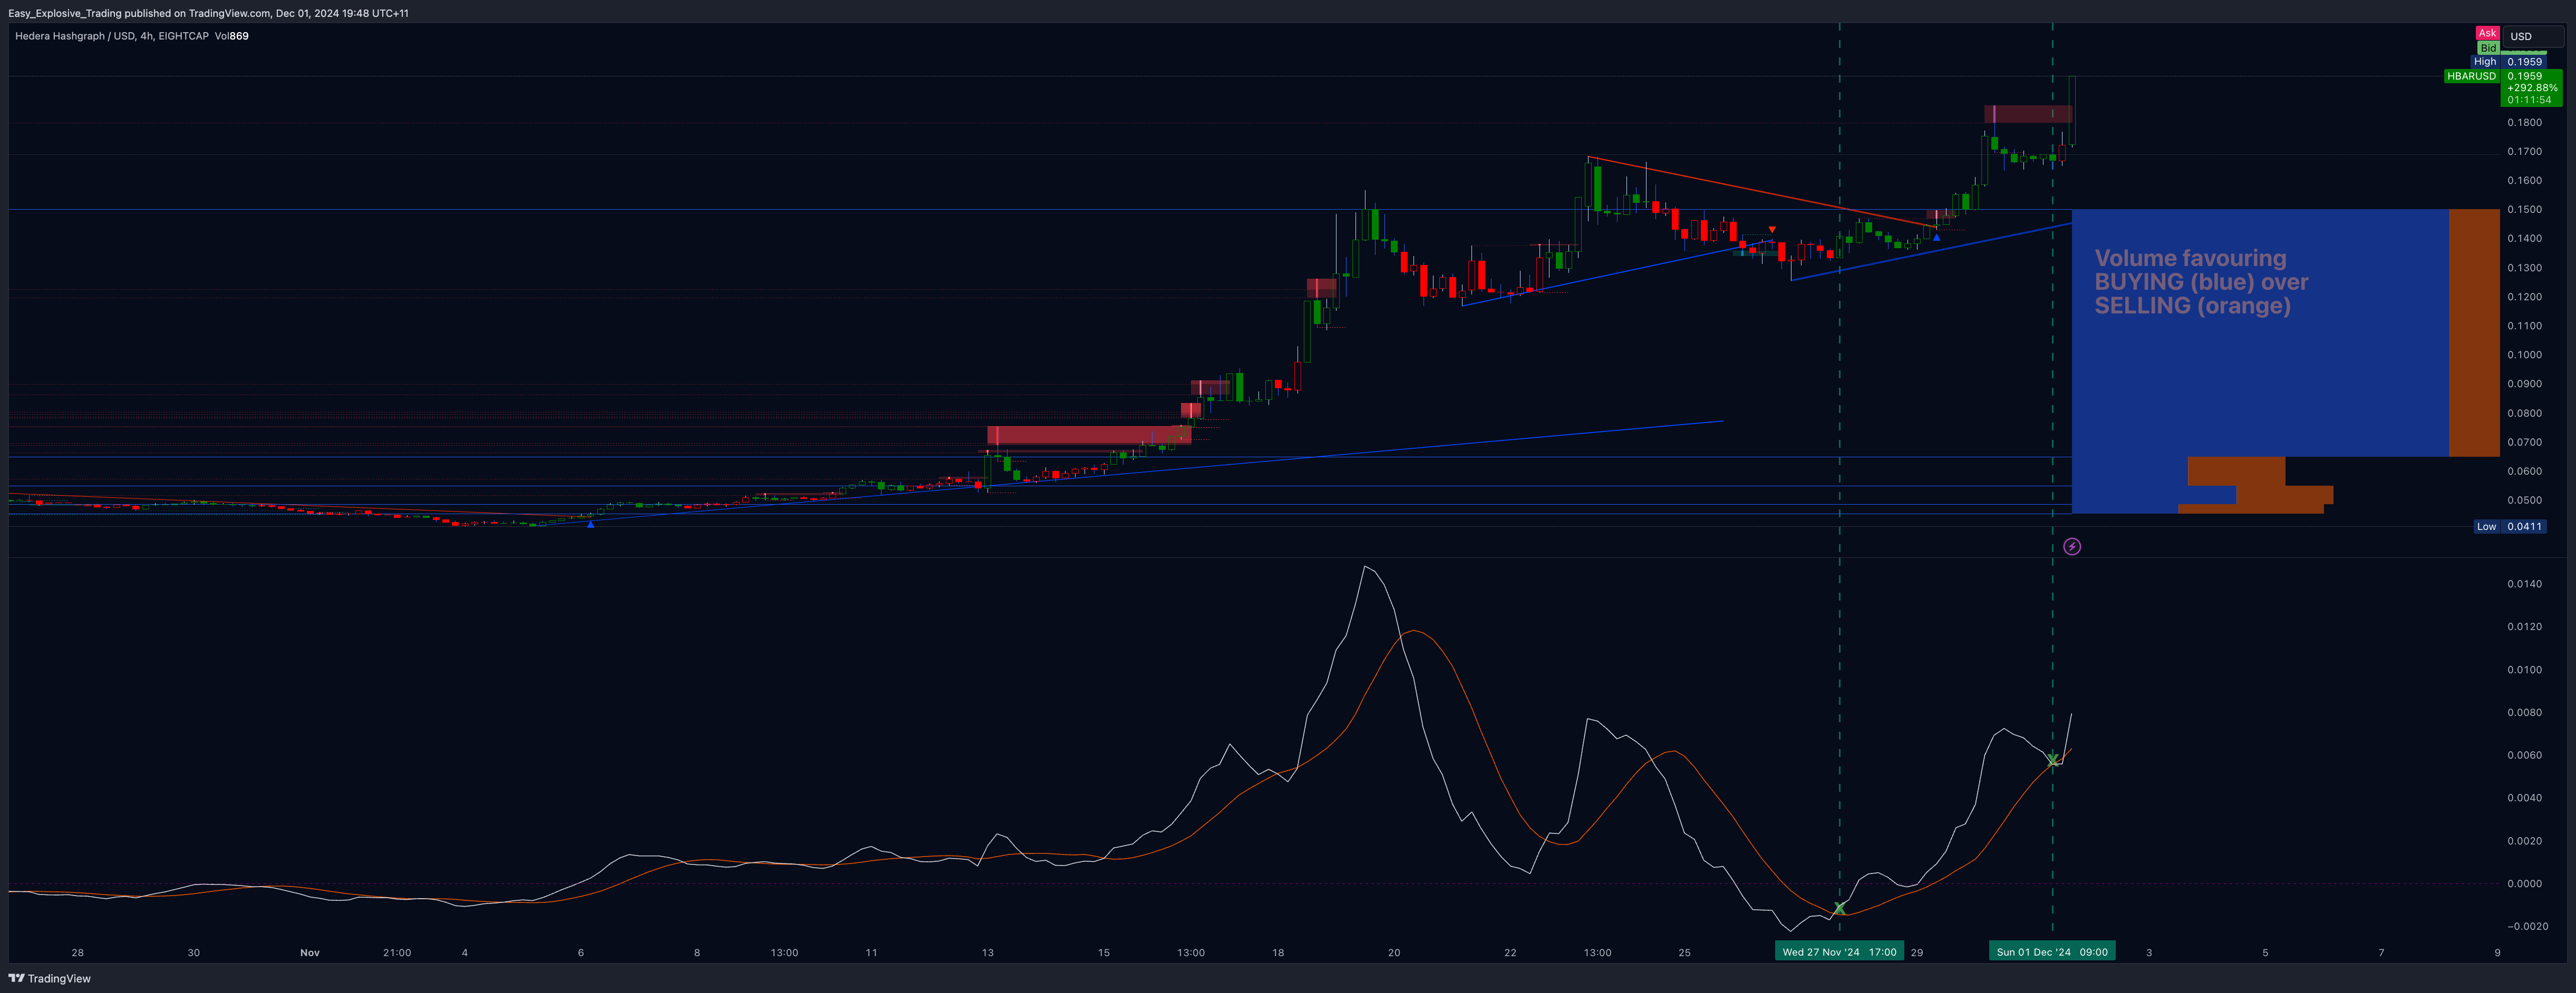Click the 0.0000 indicator scale label
This screenshot has height=993, width=2576.
[2524, 884]
